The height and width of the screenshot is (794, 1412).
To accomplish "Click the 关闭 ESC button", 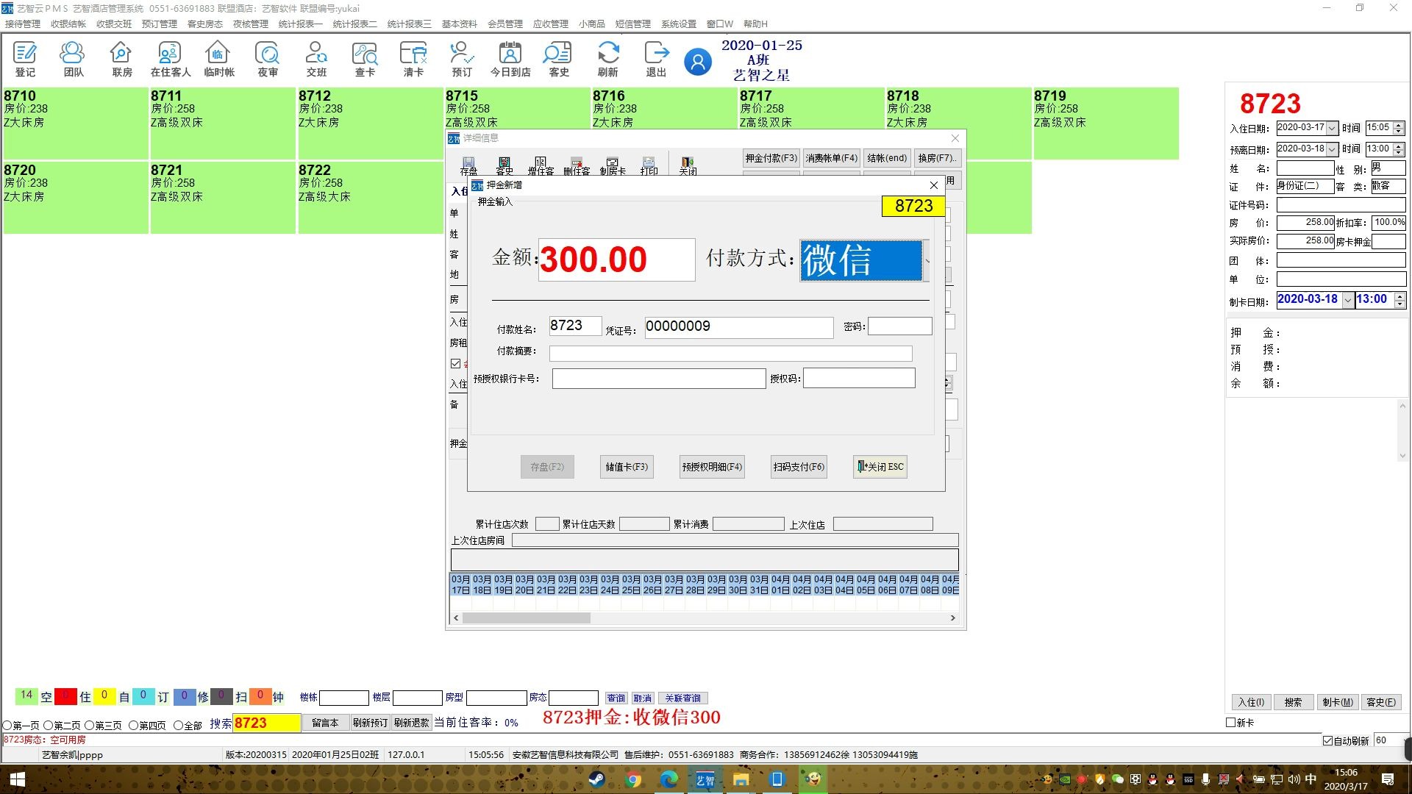I will point(880,467).
